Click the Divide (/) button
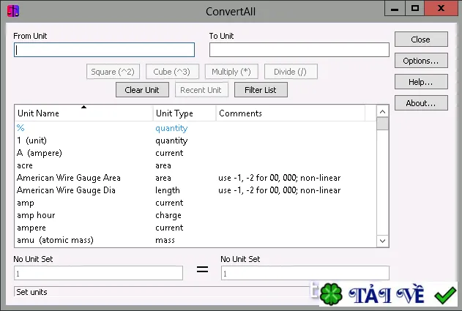 pos(291,72)
